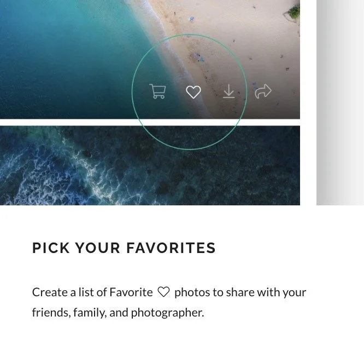Add photo to cart via shopping cart icon
The width and height of the screenshot is (364, 345).
point(157,91)
